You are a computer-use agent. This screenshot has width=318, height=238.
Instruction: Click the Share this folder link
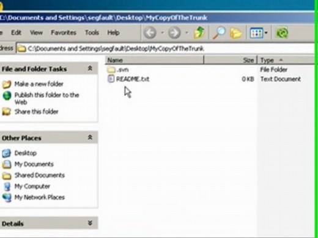click(x=37, y=112)
